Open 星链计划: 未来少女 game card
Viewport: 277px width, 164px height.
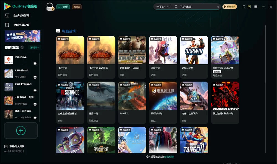pyautogui.click(x=225, y=57)
